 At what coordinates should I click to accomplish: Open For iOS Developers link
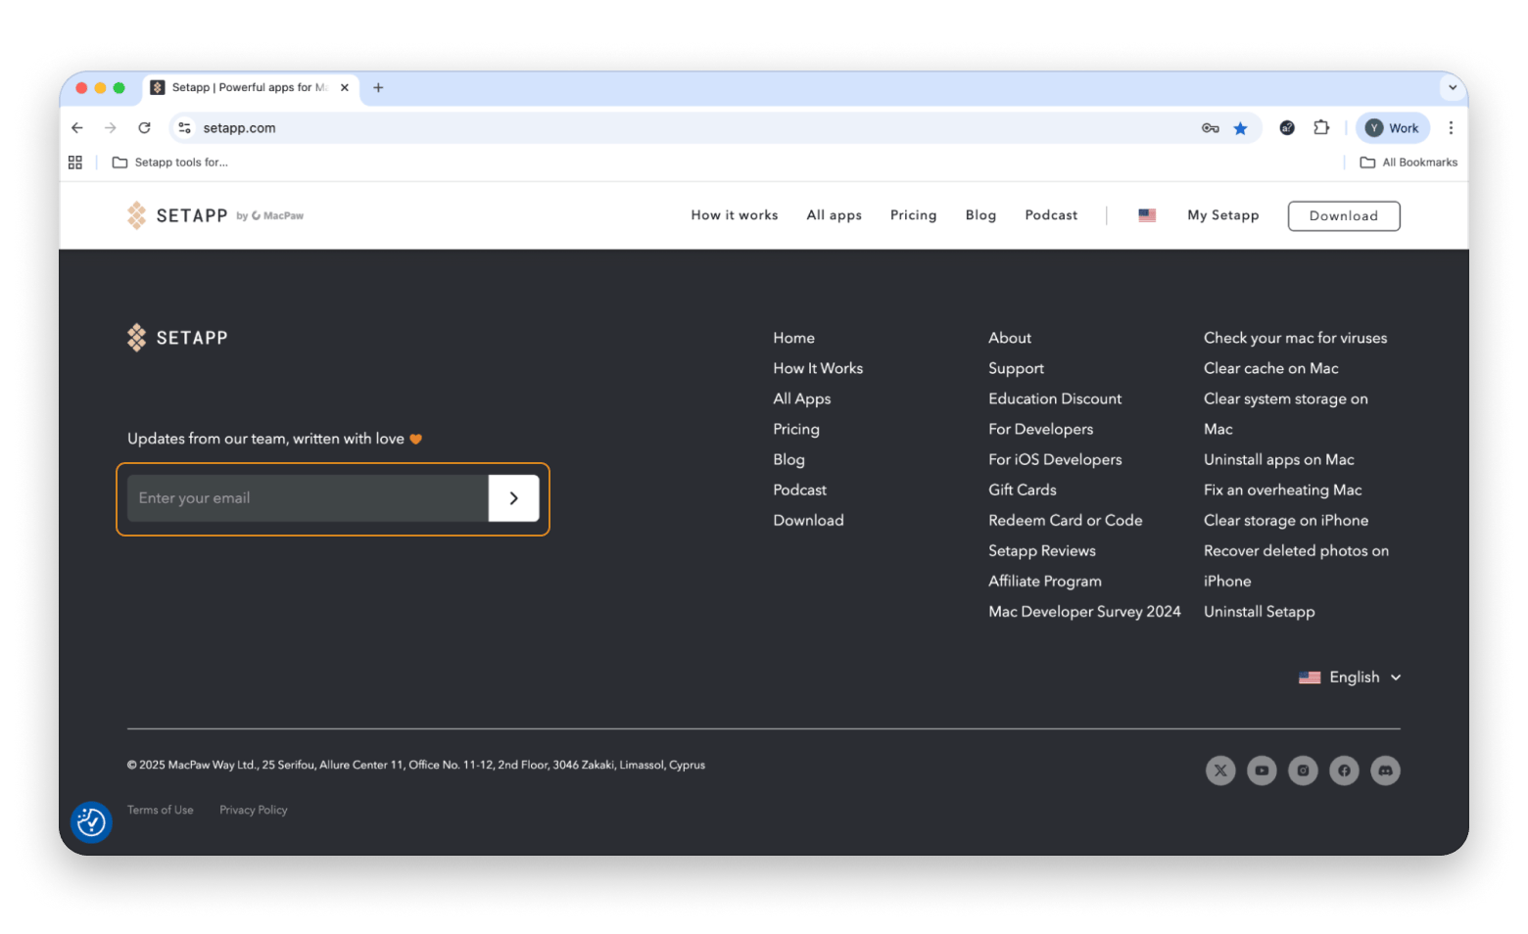pyautogui.click(x=1055, y=460)
